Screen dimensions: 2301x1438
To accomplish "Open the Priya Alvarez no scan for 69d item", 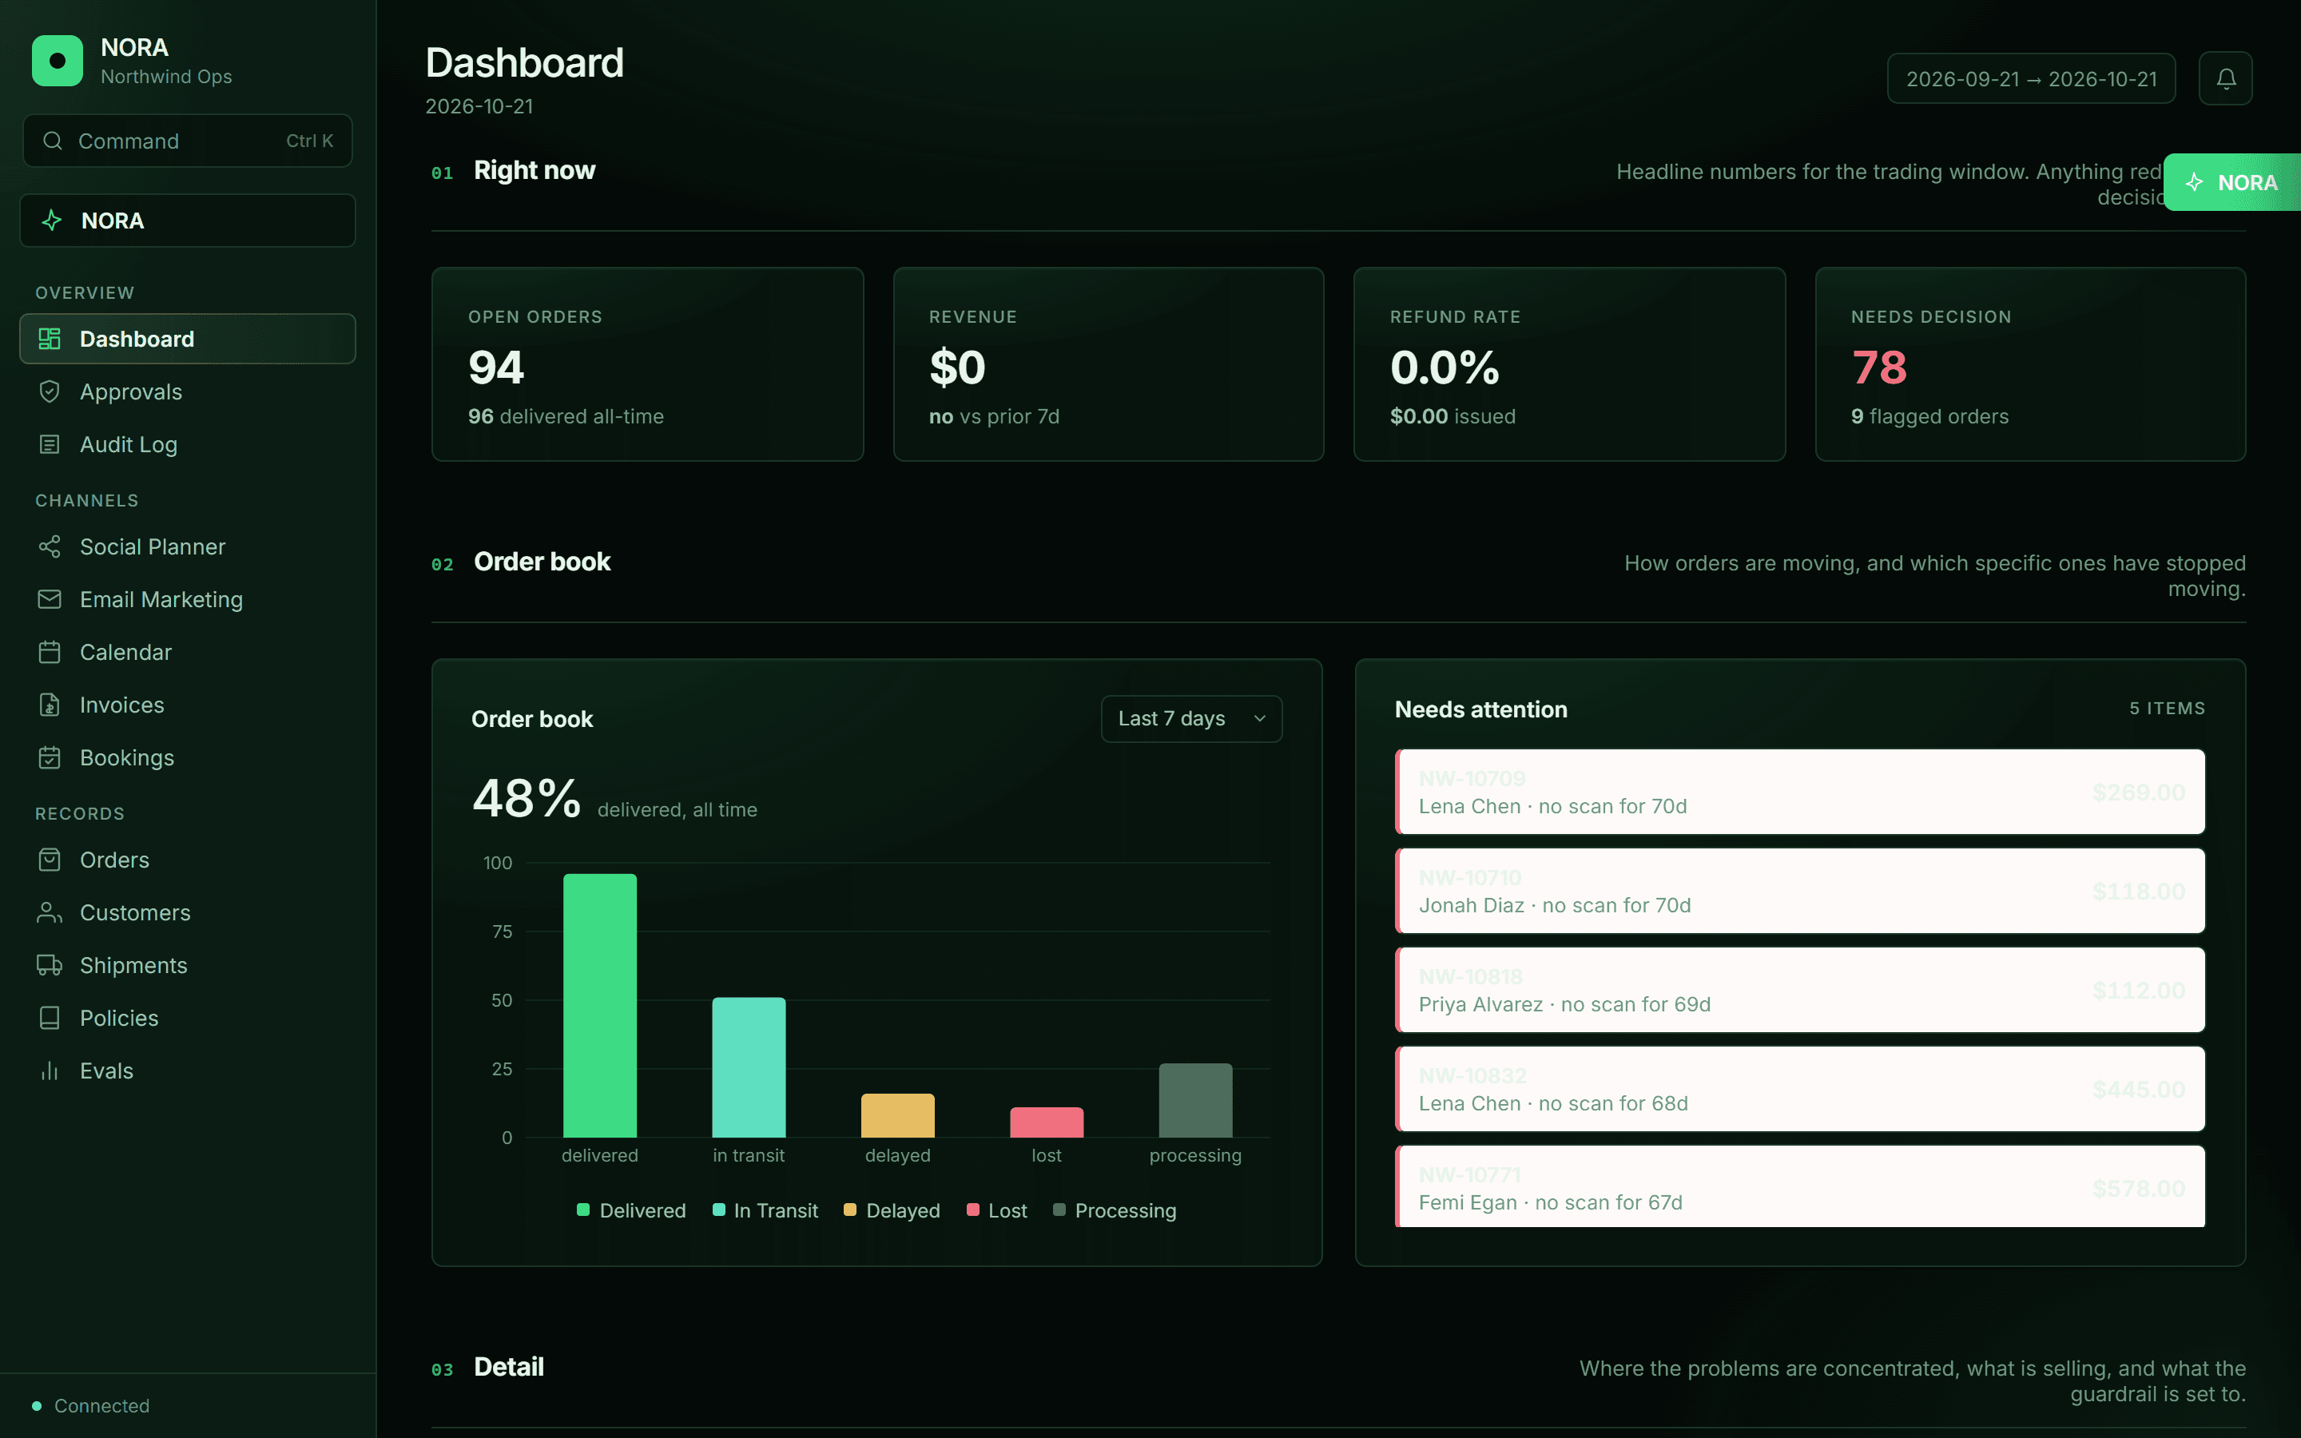I will coord(1800,990).
